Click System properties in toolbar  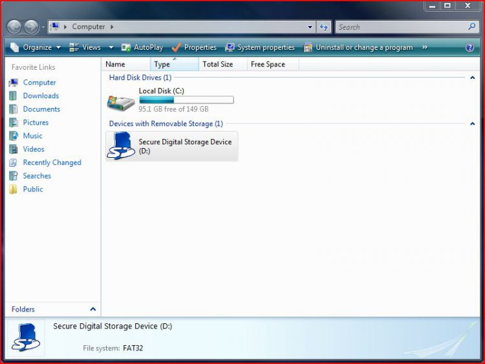pos(260,47)
